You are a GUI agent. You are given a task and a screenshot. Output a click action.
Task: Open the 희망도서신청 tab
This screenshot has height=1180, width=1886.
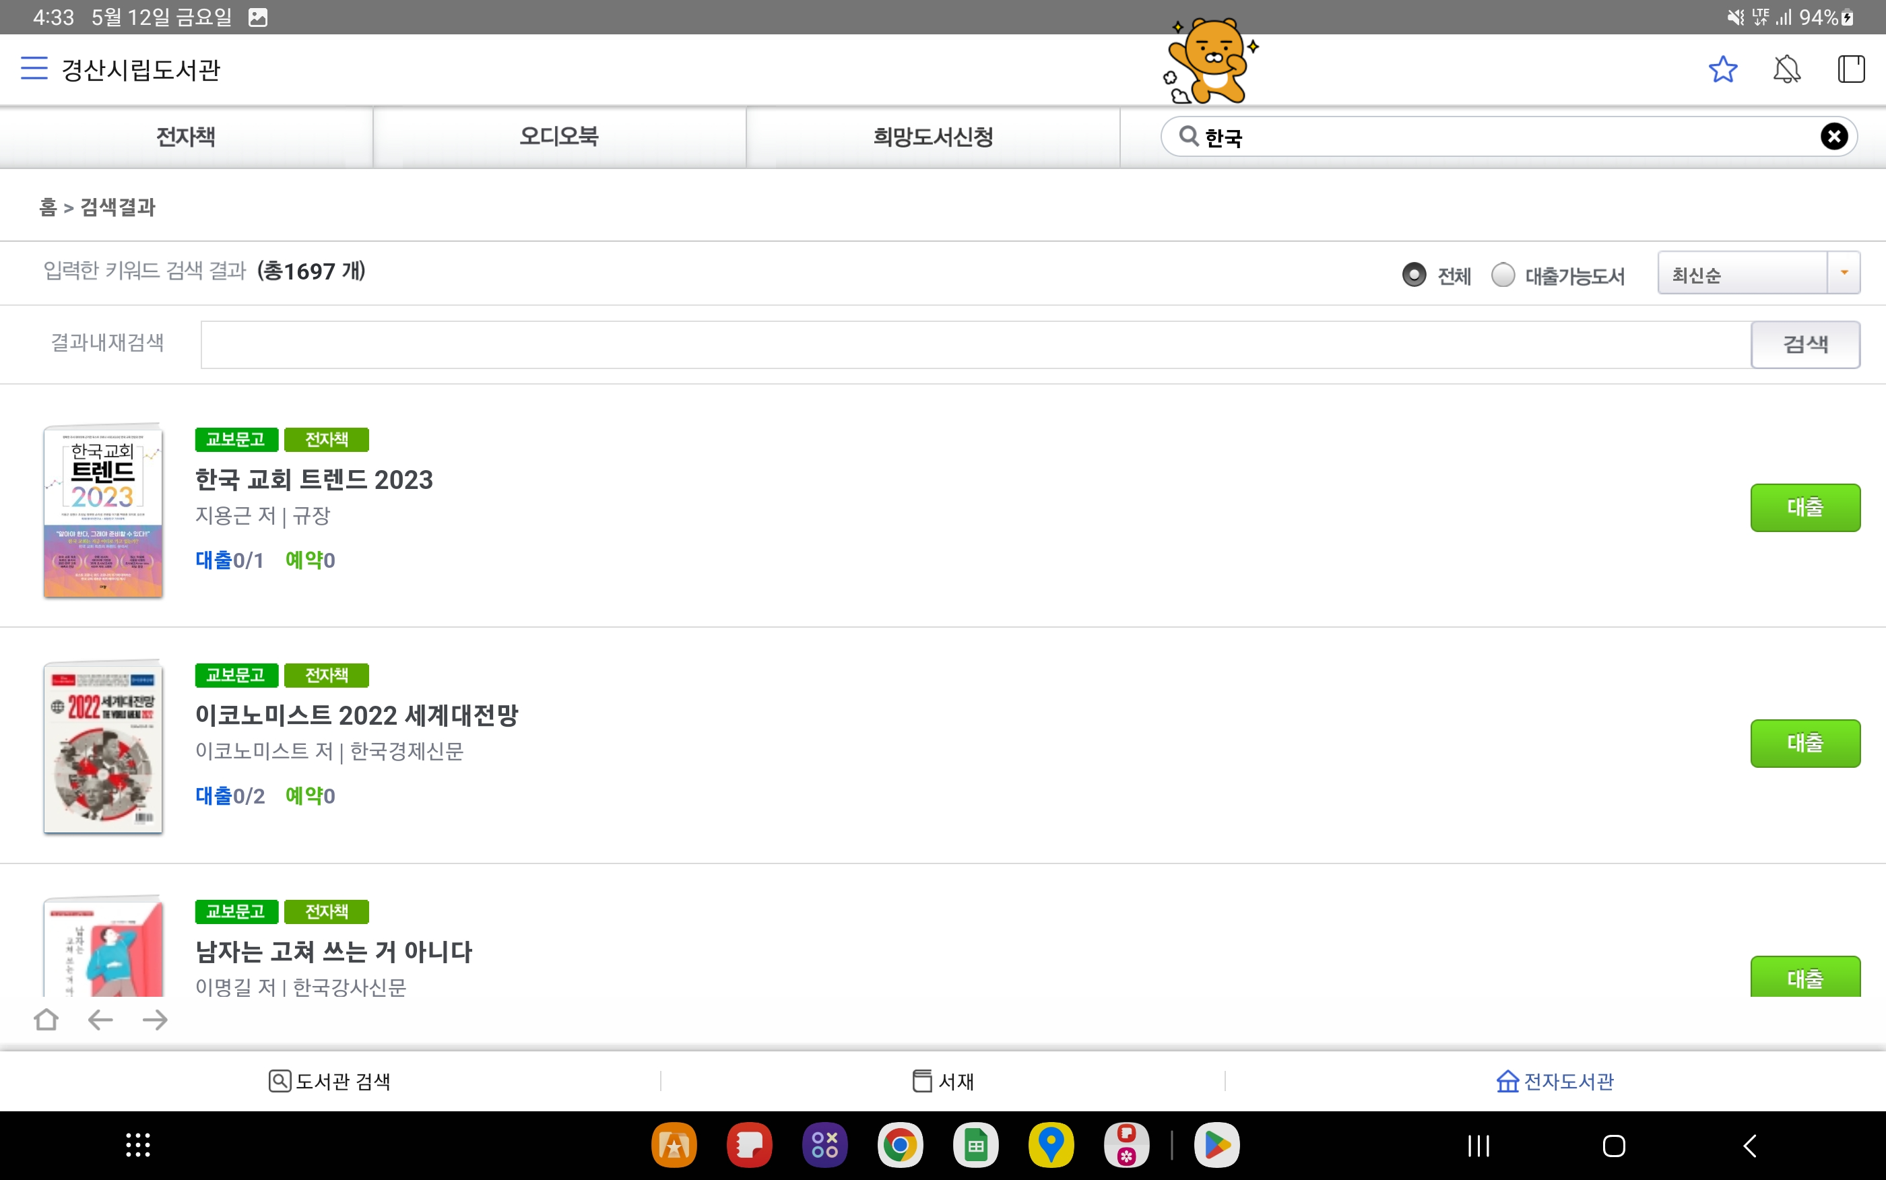(932, 137)
